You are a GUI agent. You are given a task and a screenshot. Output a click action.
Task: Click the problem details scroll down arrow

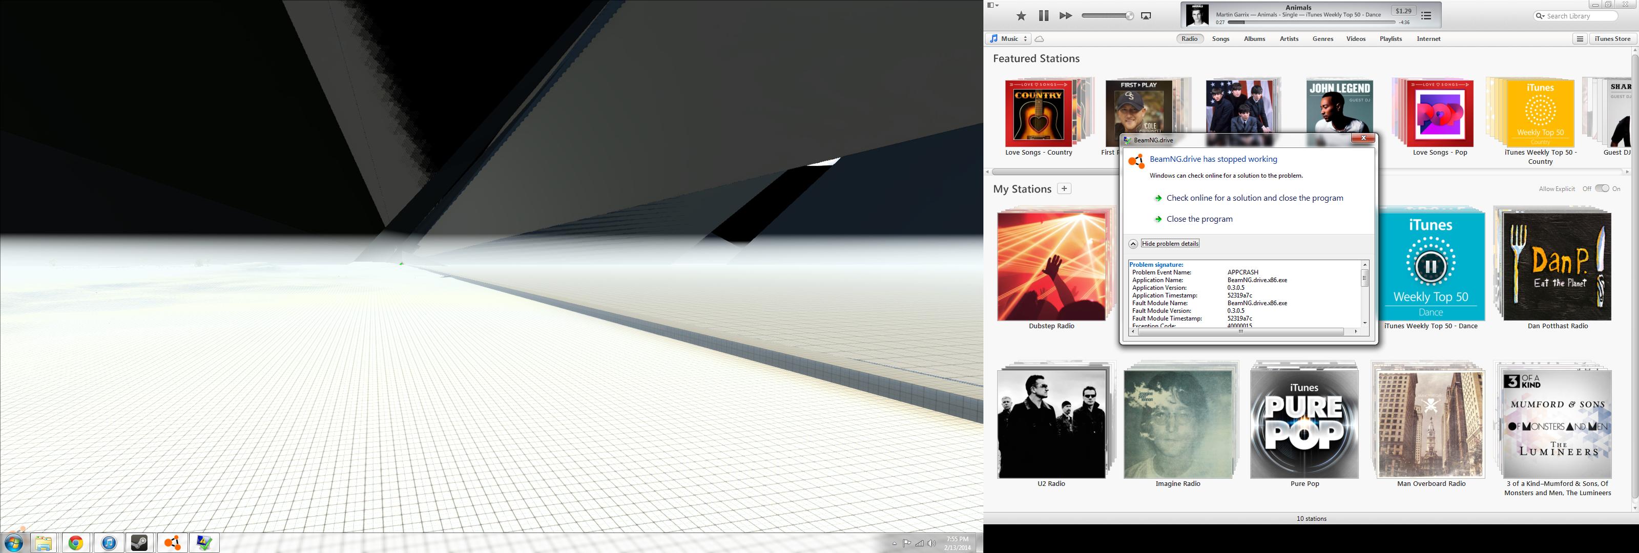[1365, 323]
